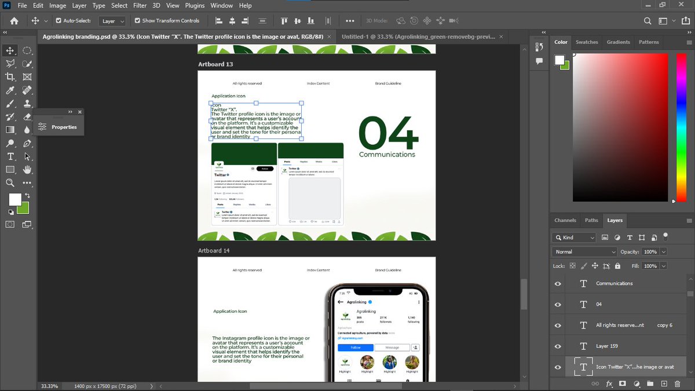Select the Elliptical Marquee tool
695x391 pixels.
coord(27,51)
